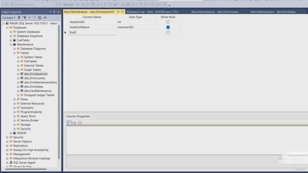Switch to the SQLQuery7.sql tab

153,12
